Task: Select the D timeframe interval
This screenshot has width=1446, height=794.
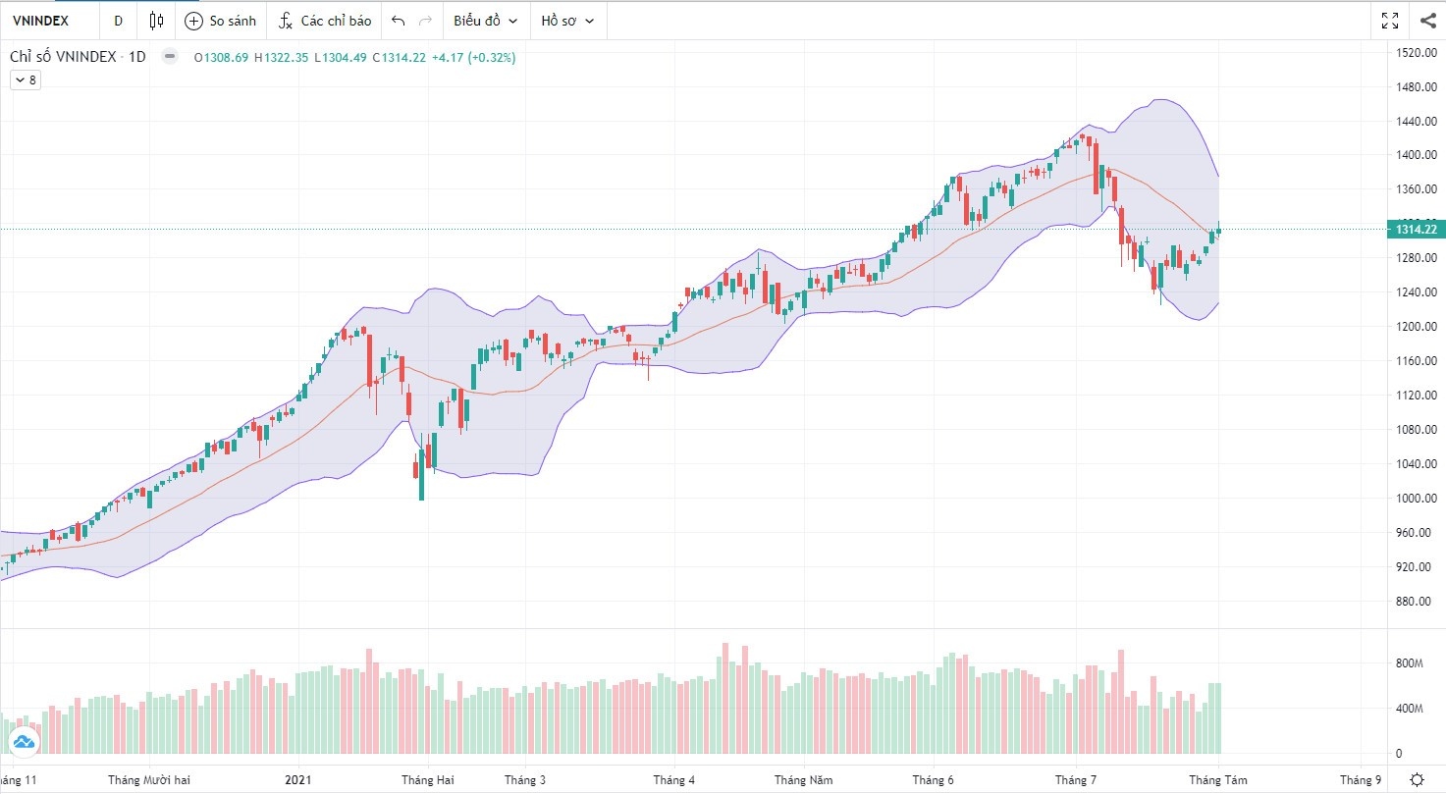Action: coord(119,21)
